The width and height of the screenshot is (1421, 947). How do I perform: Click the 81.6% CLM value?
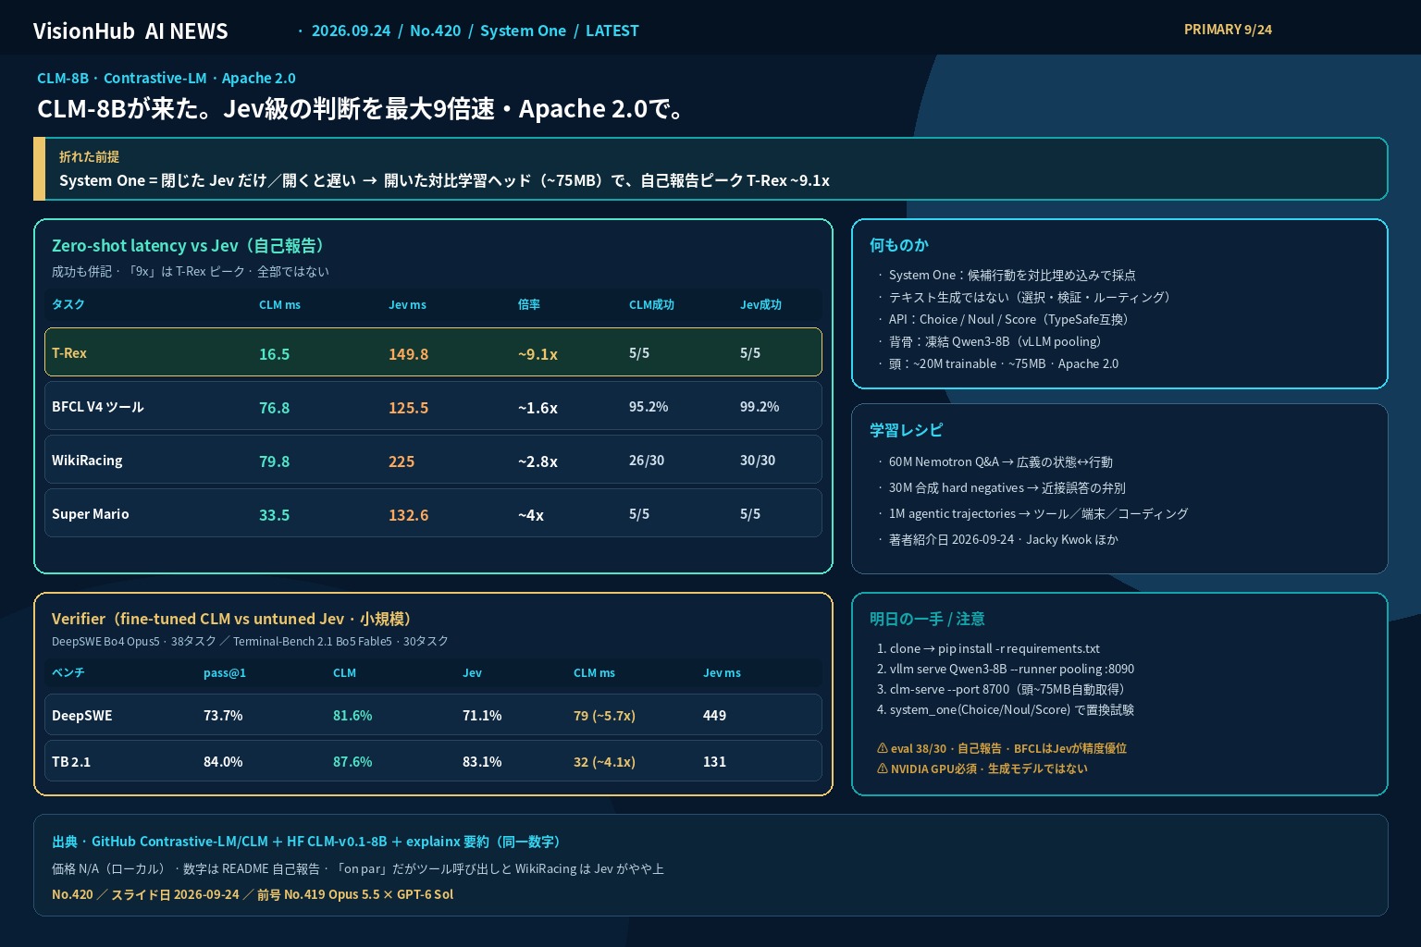(x=352, y=716)
